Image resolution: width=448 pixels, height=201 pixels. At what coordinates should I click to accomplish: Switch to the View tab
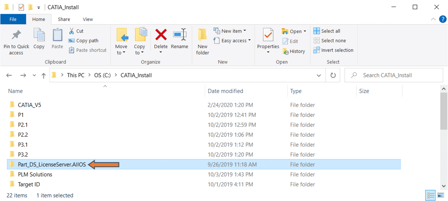88,19
